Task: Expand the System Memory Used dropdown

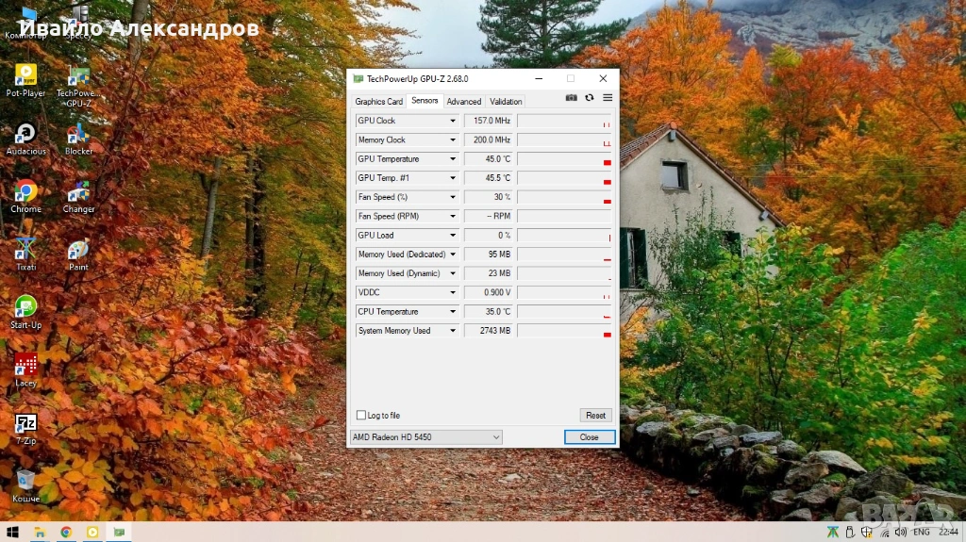Action: tap(453, 331)
